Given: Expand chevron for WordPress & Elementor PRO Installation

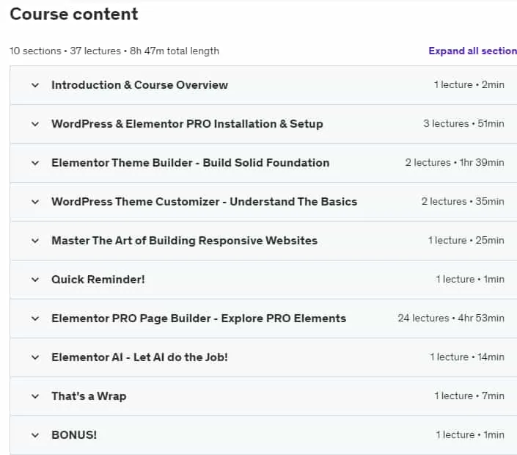Looking at the screenshot, I should point(35,124).
